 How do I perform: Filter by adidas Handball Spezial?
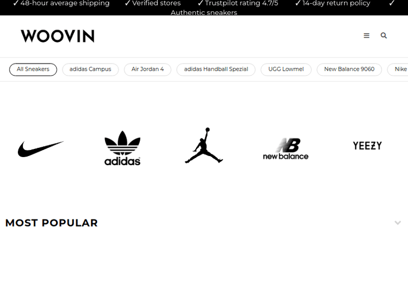pyautogui.click(x=216, y=70)
